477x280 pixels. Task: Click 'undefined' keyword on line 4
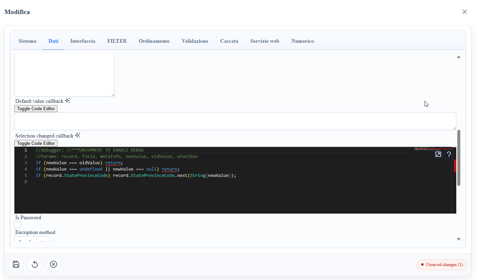(91, 169)
